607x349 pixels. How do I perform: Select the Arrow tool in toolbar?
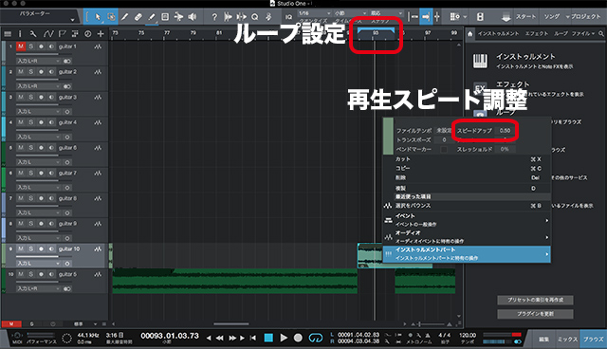98,17
